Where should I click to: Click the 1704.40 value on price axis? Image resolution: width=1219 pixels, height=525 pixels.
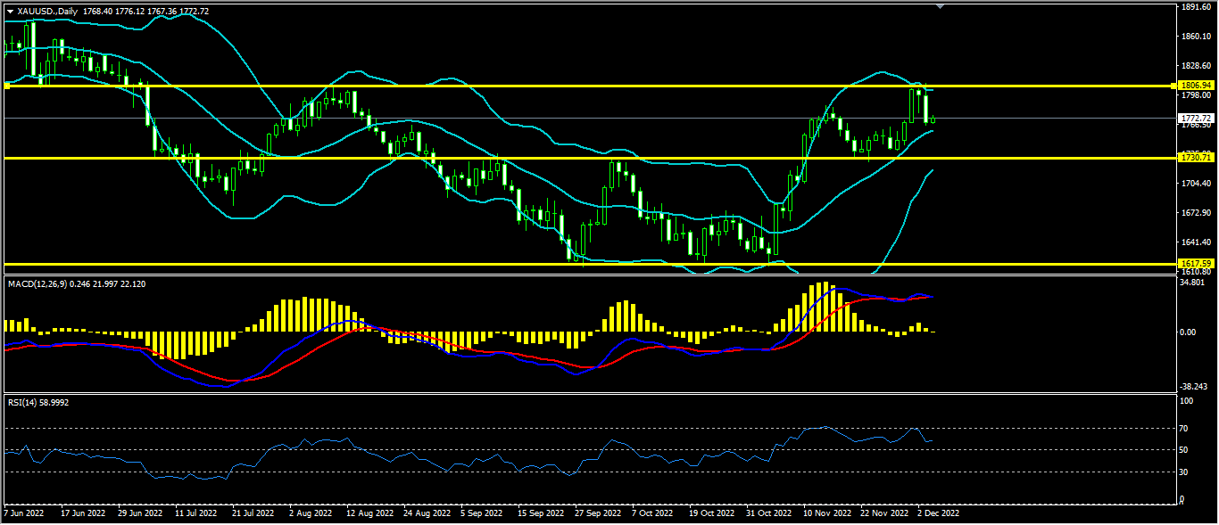coord(1195,184)
